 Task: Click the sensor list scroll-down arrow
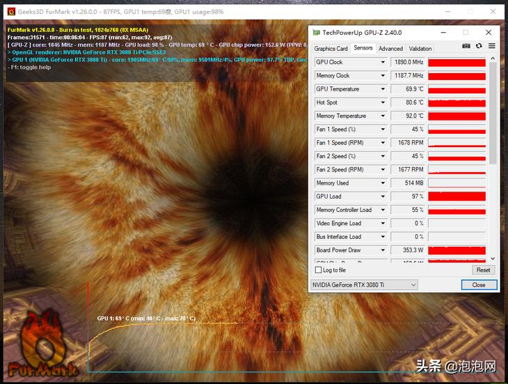tap(493, 259)
